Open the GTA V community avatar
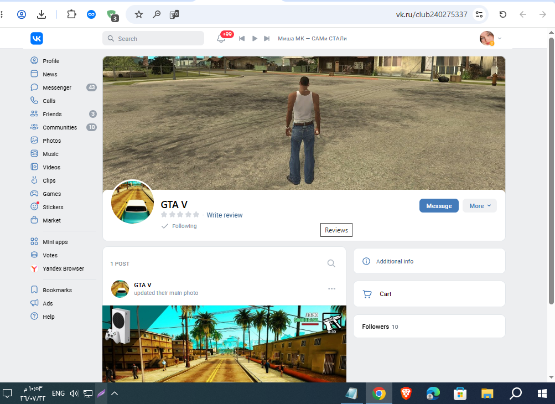The image size is (555, 404). (133, 201)
